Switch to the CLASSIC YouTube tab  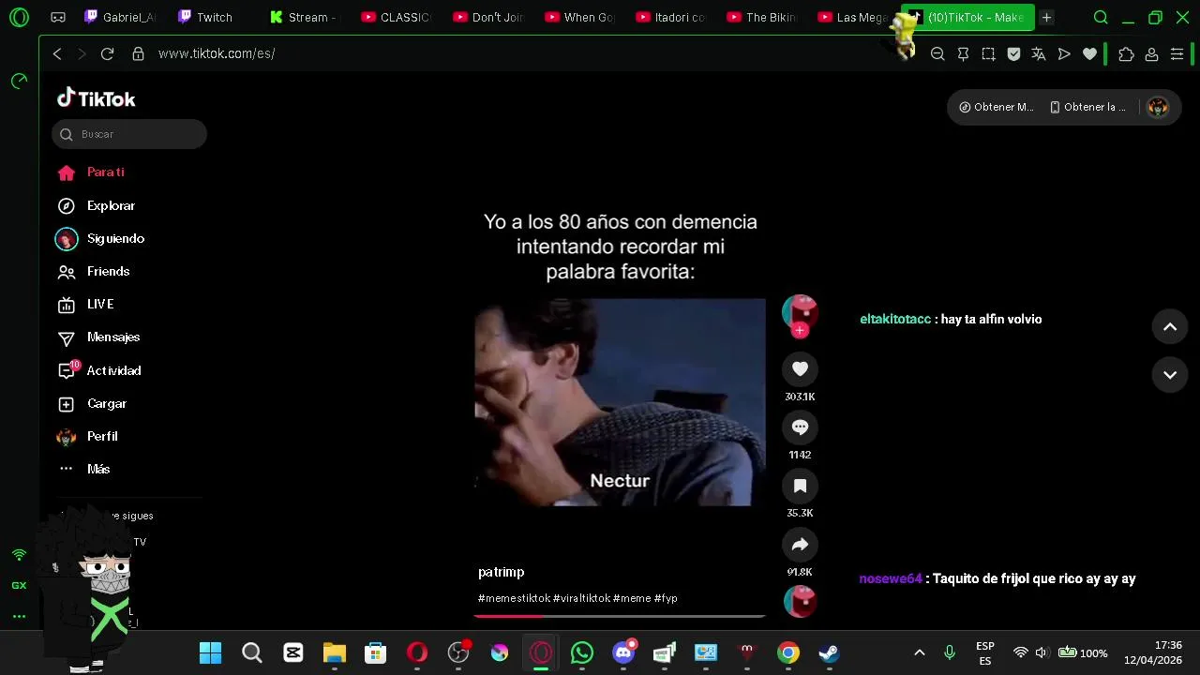397,17
